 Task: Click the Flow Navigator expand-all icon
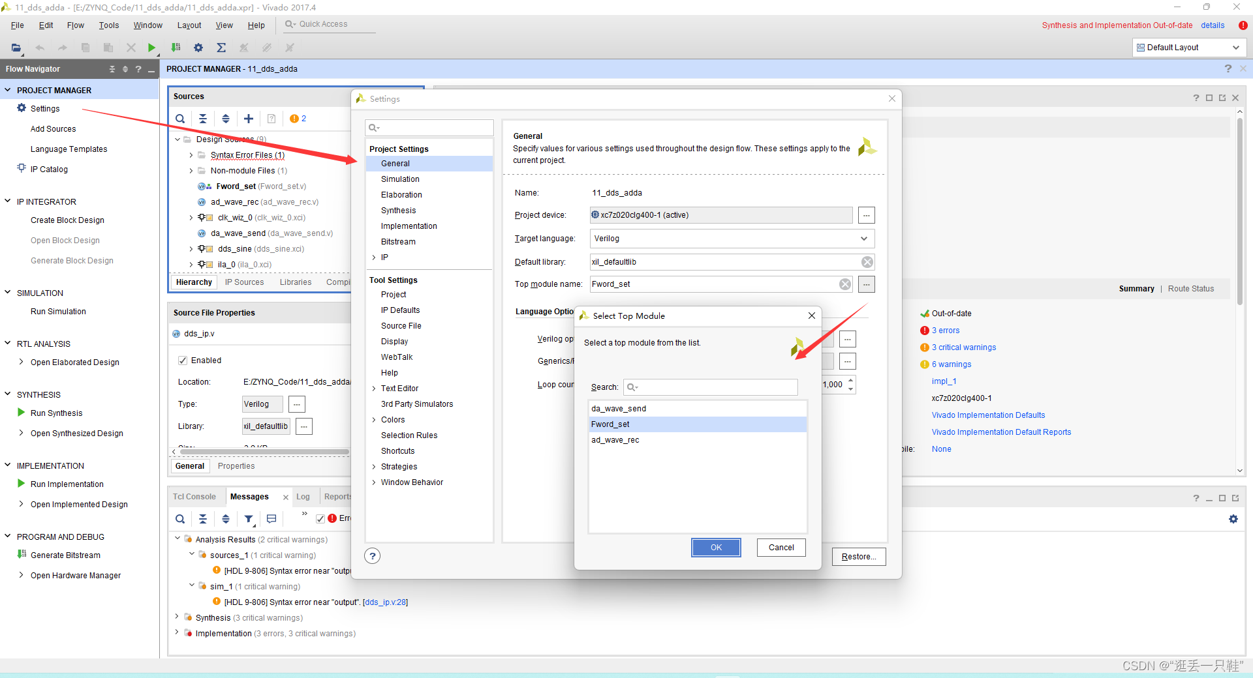pos(125,69)
